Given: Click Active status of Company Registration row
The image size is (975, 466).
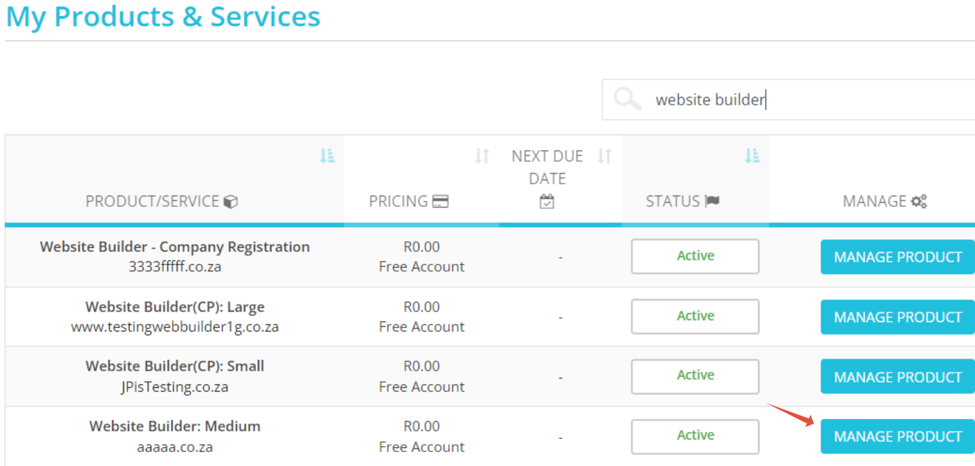Looking at the screenshot, I should pos(695,256).
